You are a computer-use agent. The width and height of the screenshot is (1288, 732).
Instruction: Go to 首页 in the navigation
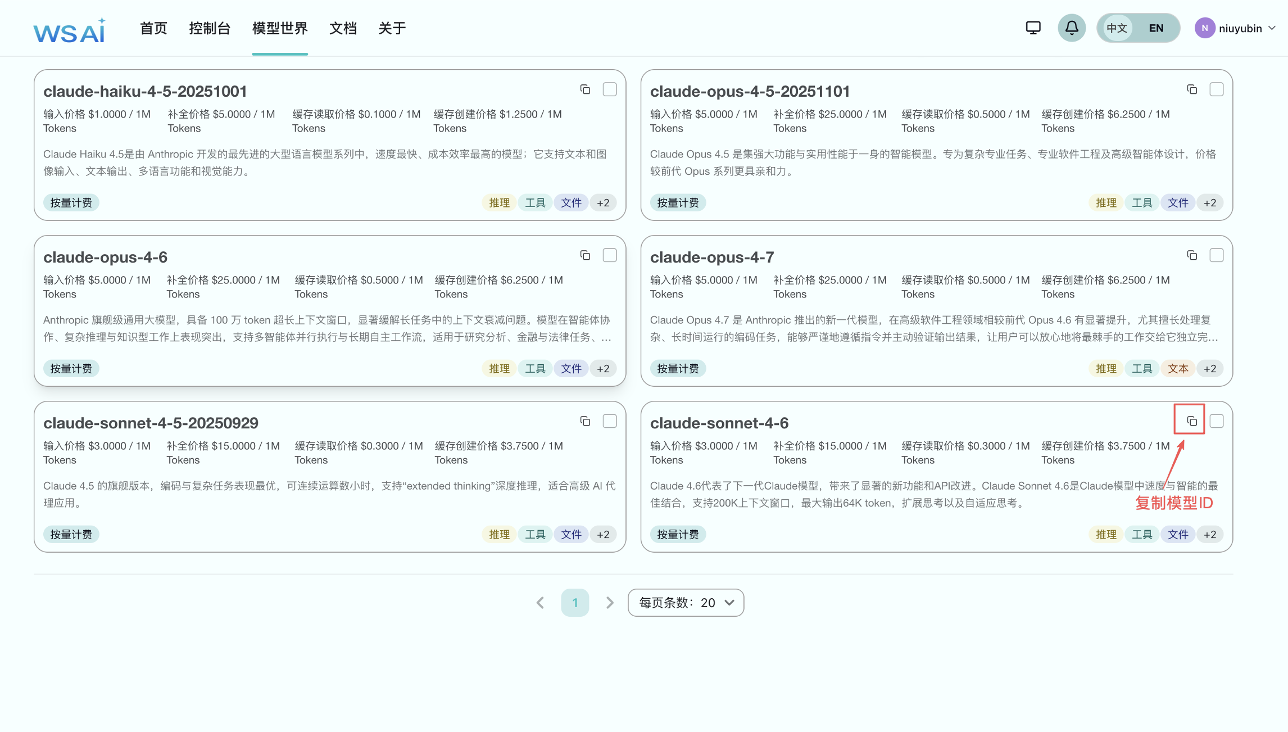tap(153, 28)
